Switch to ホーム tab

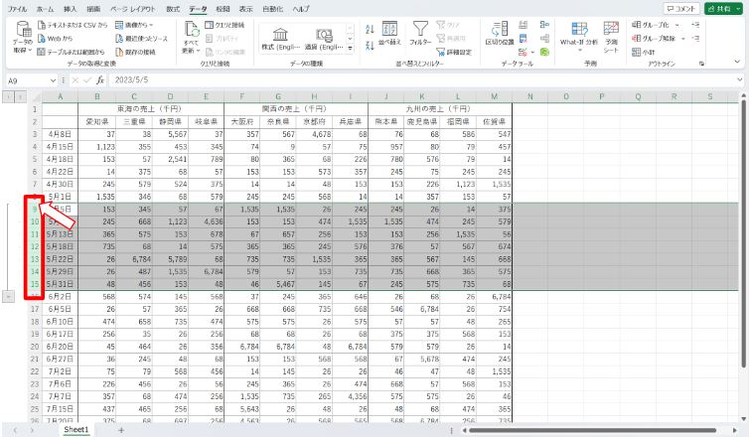point(46,9)
